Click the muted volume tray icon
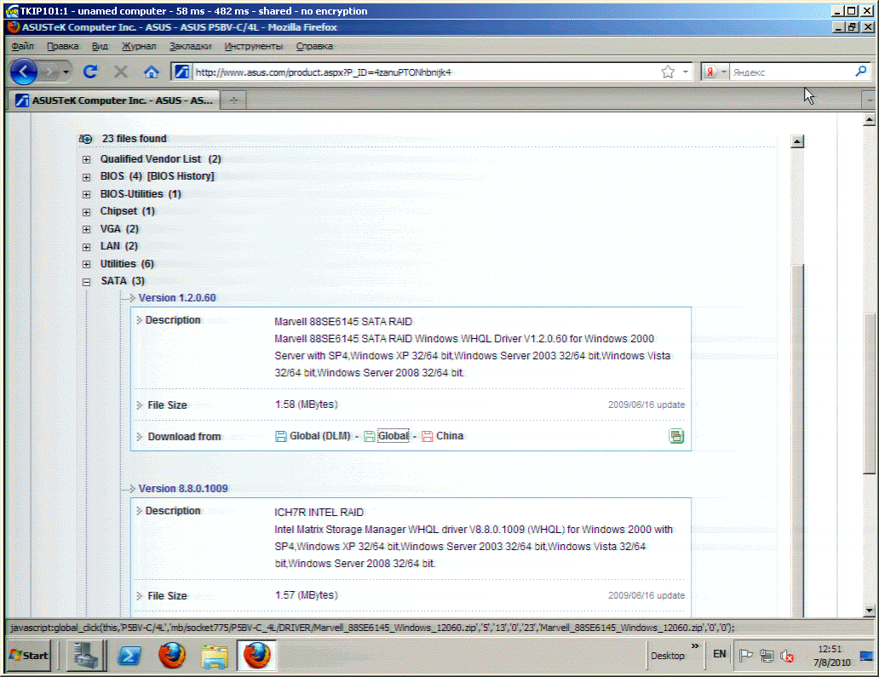Viewport: 879px width, 677px height. [x=787, y=655]
